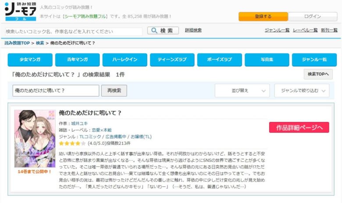Select the 登録する button
342x203 pixels.
pyautogui.click(x=263, y=17)
